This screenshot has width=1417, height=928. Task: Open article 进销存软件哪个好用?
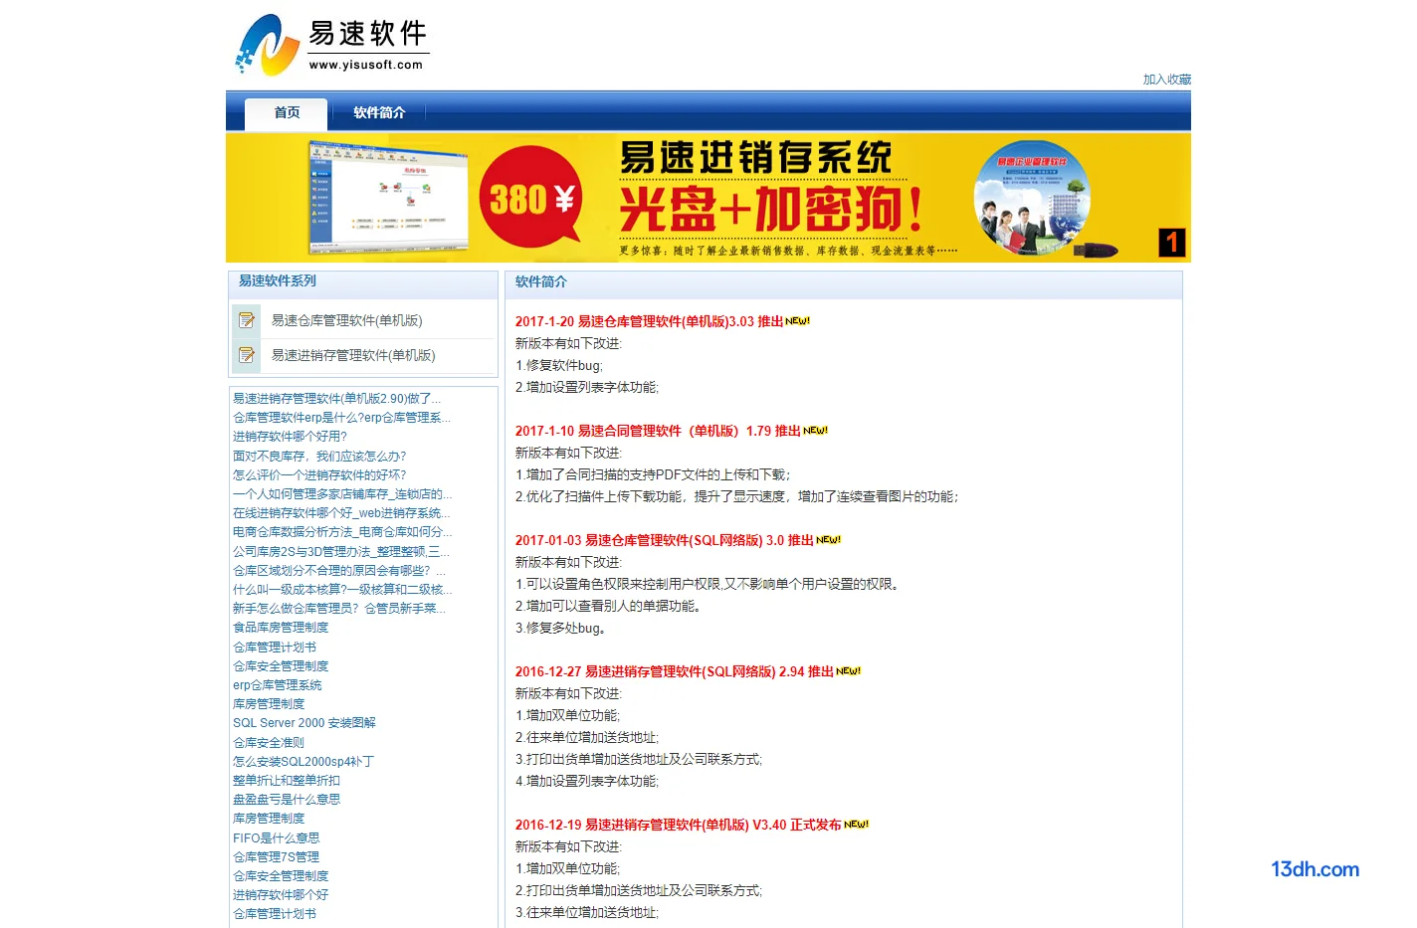click(290, 437)
